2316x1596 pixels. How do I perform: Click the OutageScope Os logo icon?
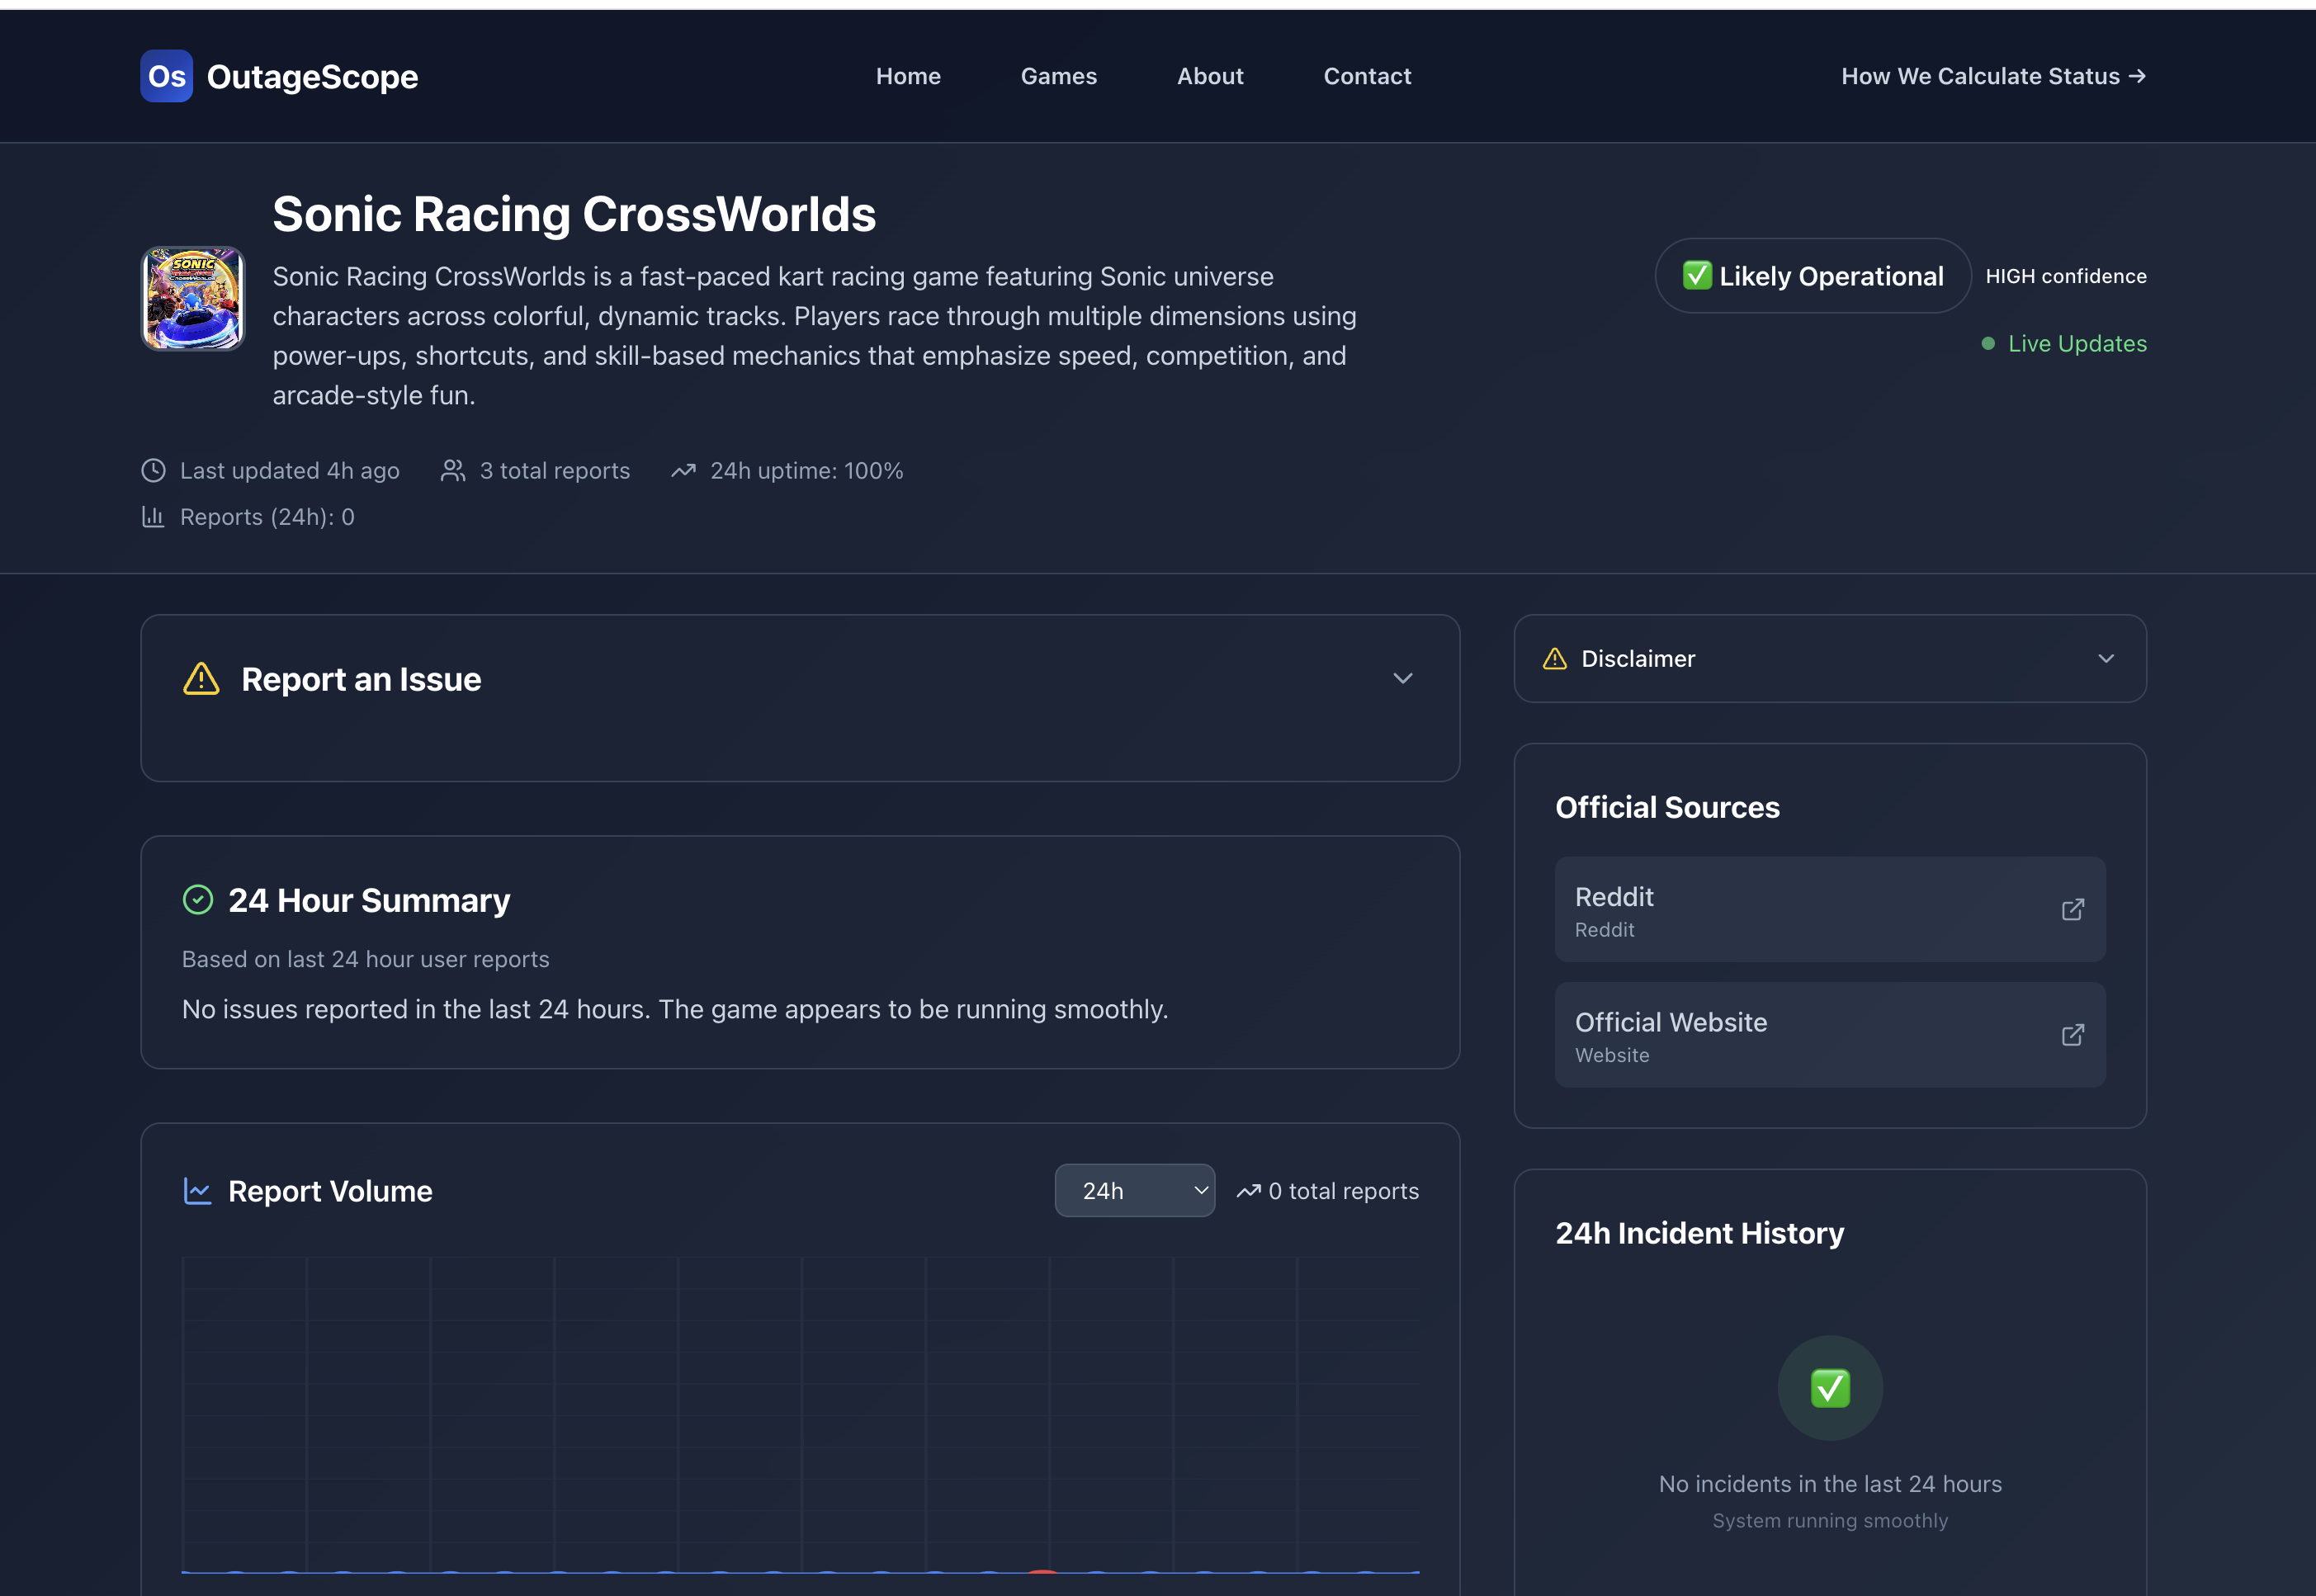(x=166, y=76)
